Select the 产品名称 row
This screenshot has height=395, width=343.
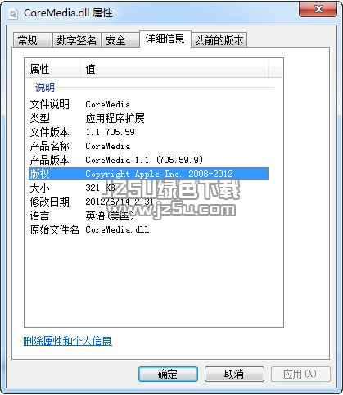148,146
